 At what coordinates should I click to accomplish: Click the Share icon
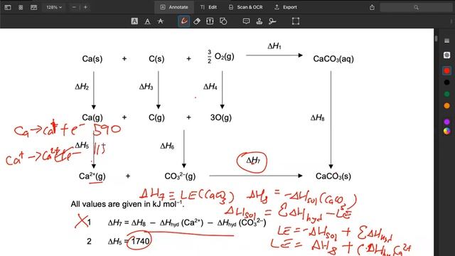tap(372, 7)
